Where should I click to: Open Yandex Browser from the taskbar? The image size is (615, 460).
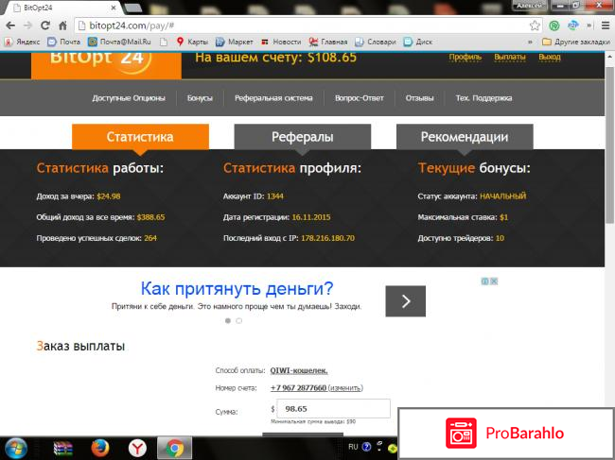click(x=137, y=449)
